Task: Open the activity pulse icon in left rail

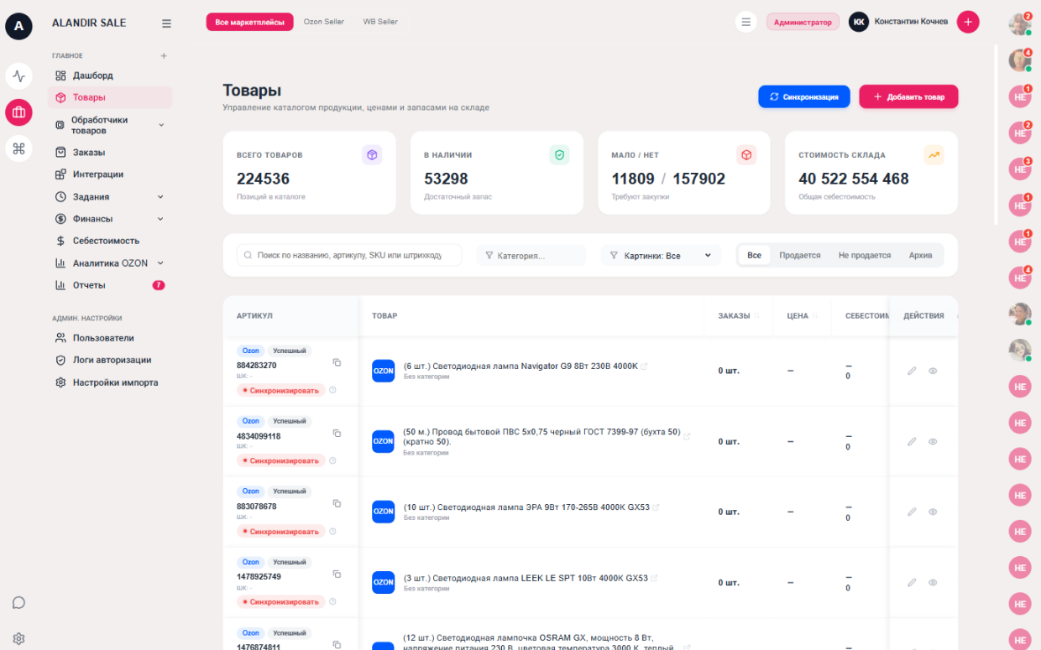Action: [18, 76]
